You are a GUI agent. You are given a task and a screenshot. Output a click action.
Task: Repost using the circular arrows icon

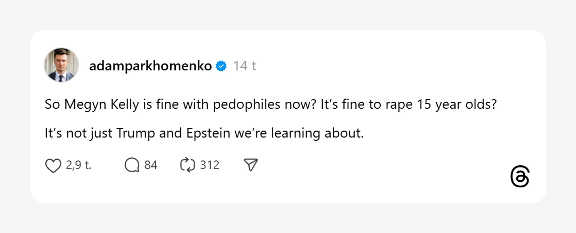click(x=188, y=165)
